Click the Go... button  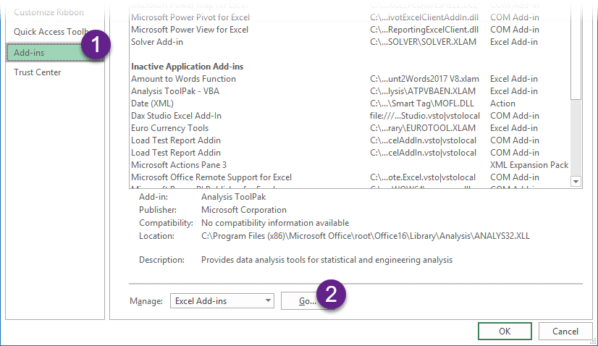308,301
